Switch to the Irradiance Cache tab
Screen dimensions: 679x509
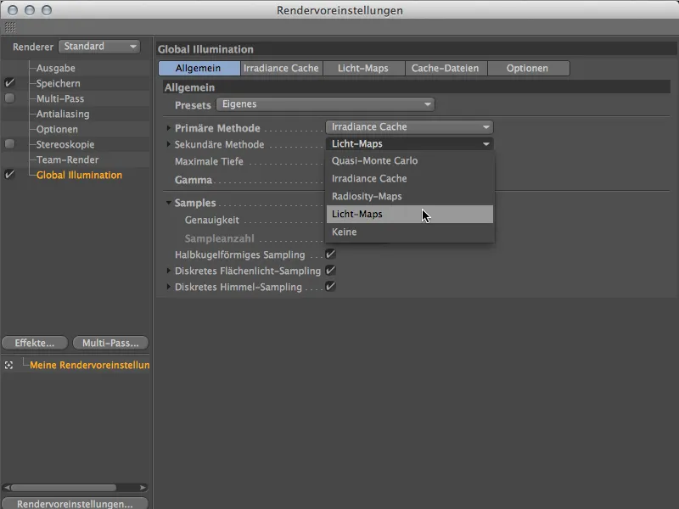pyautogui.click(x=282, y=68)
